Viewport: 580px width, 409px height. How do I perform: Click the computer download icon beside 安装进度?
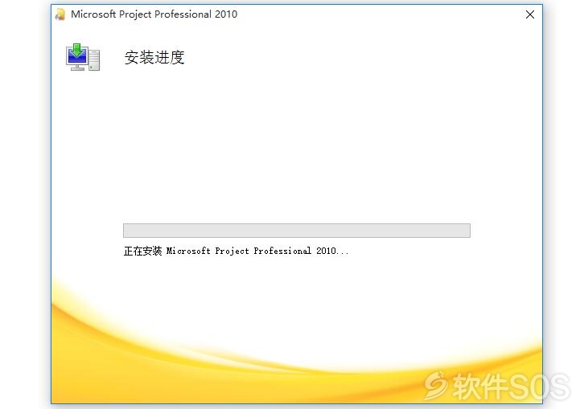pos(83,57)
